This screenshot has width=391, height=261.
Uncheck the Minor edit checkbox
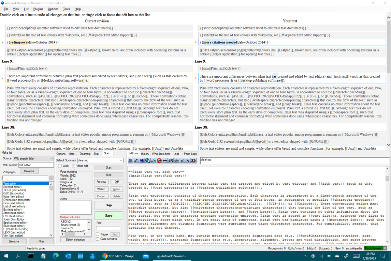click(73, 166)
